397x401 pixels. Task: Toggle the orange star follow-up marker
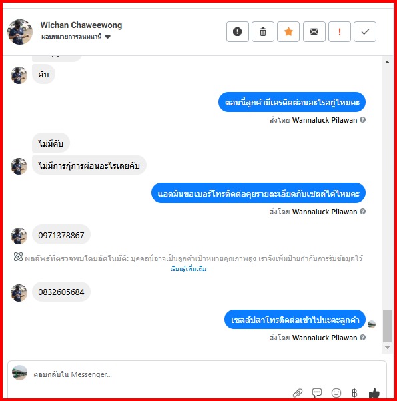(288, 32)
